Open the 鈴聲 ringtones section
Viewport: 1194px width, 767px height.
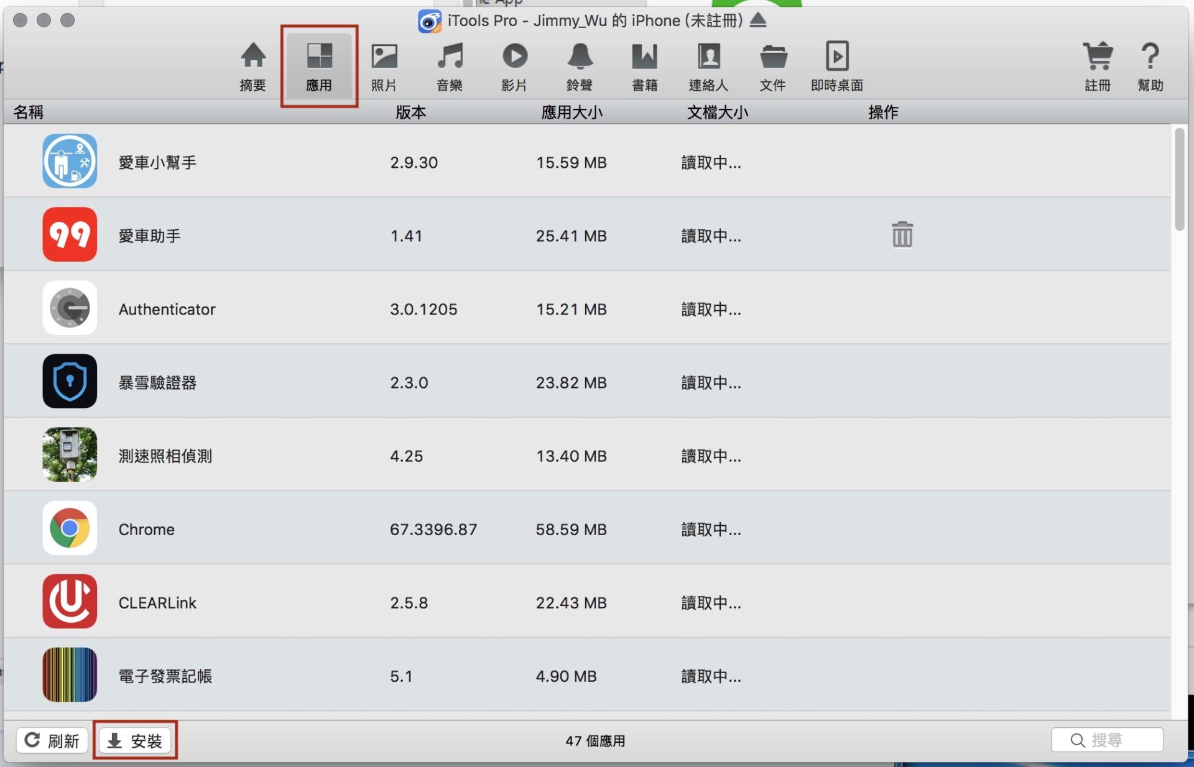click(580, 67)
